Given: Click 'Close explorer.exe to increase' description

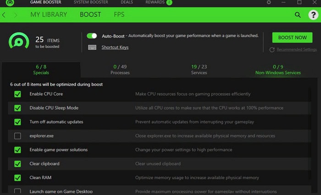Looking at the screenshot, I should tap(205, 136).
